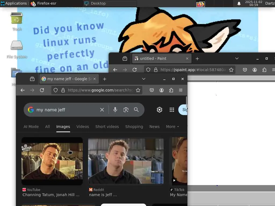Click the forward arrow in the Google window
The width and height of the screenshot is (275, 206).
coord(32,90)
